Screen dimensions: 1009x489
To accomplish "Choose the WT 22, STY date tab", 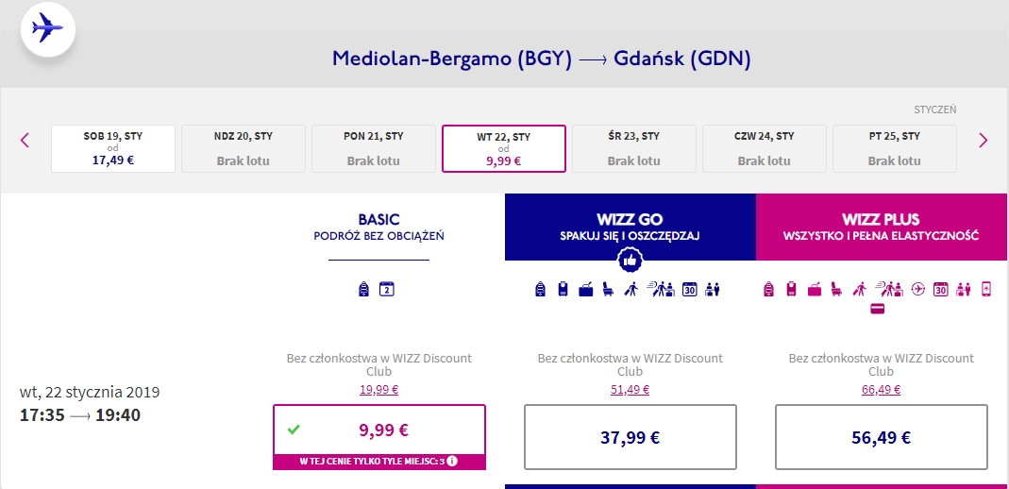I will 504,148.
